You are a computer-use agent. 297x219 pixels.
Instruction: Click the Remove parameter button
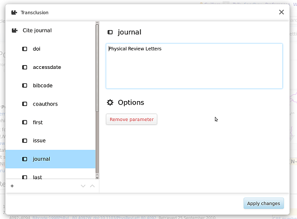click(131, 119)
